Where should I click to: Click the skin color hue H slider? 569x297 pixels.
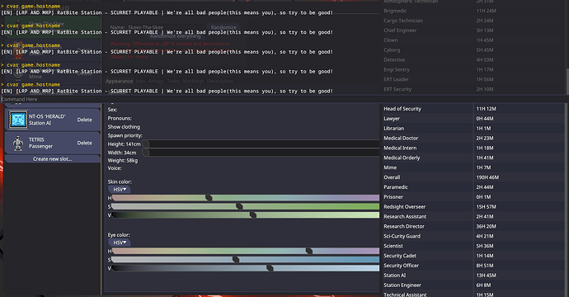[x=245, y=198]
